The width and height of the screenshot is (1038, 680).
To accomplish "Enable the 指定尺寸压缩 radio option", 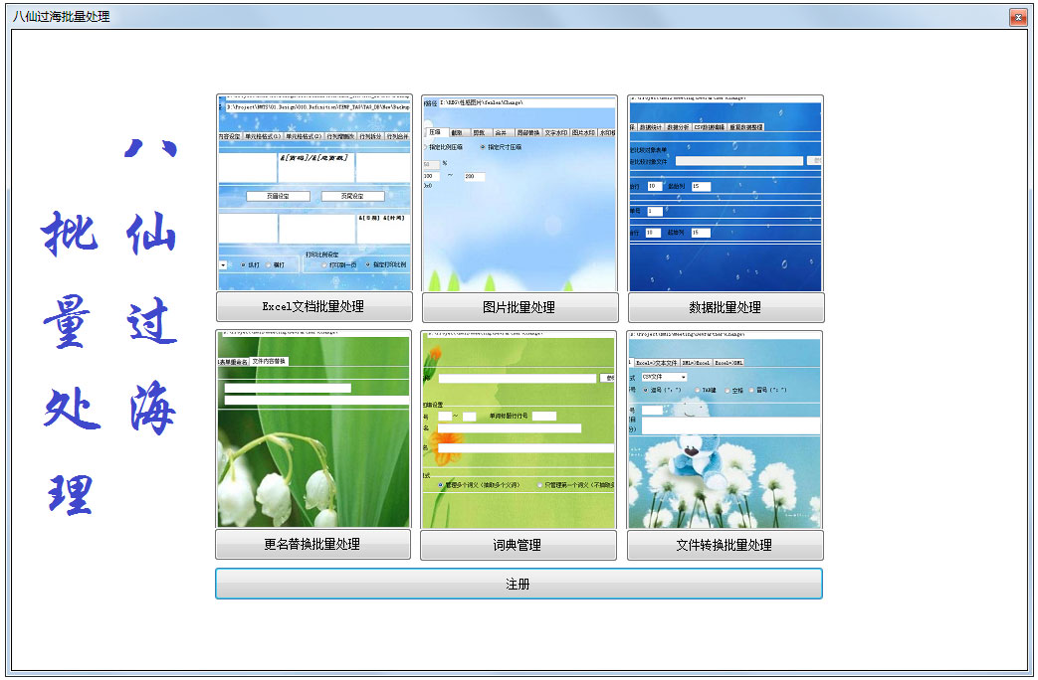I will point(484,146).
